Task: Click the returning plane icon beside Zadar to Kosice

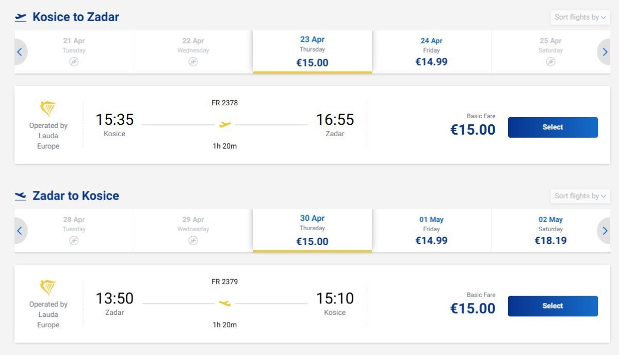Action: (x=21, y=196)
